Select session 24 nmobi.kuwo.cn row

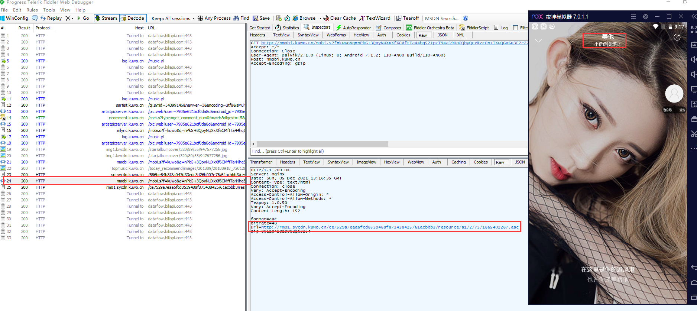point(123,181)
